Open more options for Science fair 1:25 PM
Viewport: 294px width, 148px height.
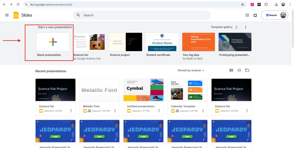pyautogui.click(x=247, y=111)
